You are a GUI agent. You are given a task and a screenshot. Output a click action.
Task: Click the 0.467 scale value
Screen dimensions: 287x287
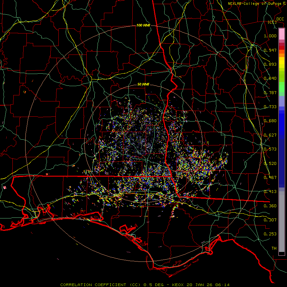tap(270, 178)
